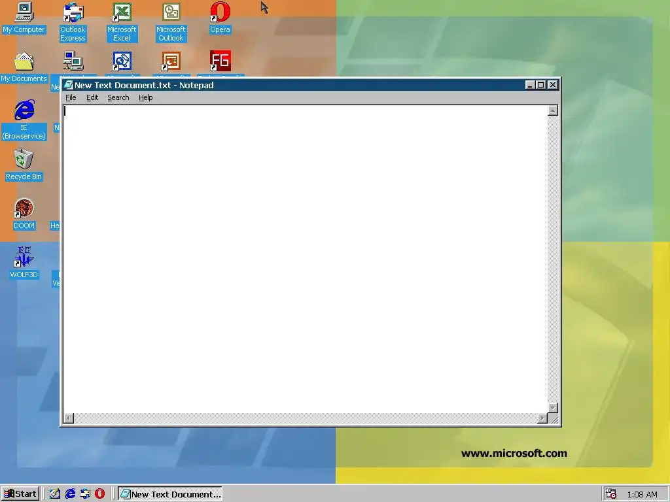Select the Microsoft PowerPoint shortcut icon
The width and height of the screenshot is (670, 502).
[x=171, y=61]
